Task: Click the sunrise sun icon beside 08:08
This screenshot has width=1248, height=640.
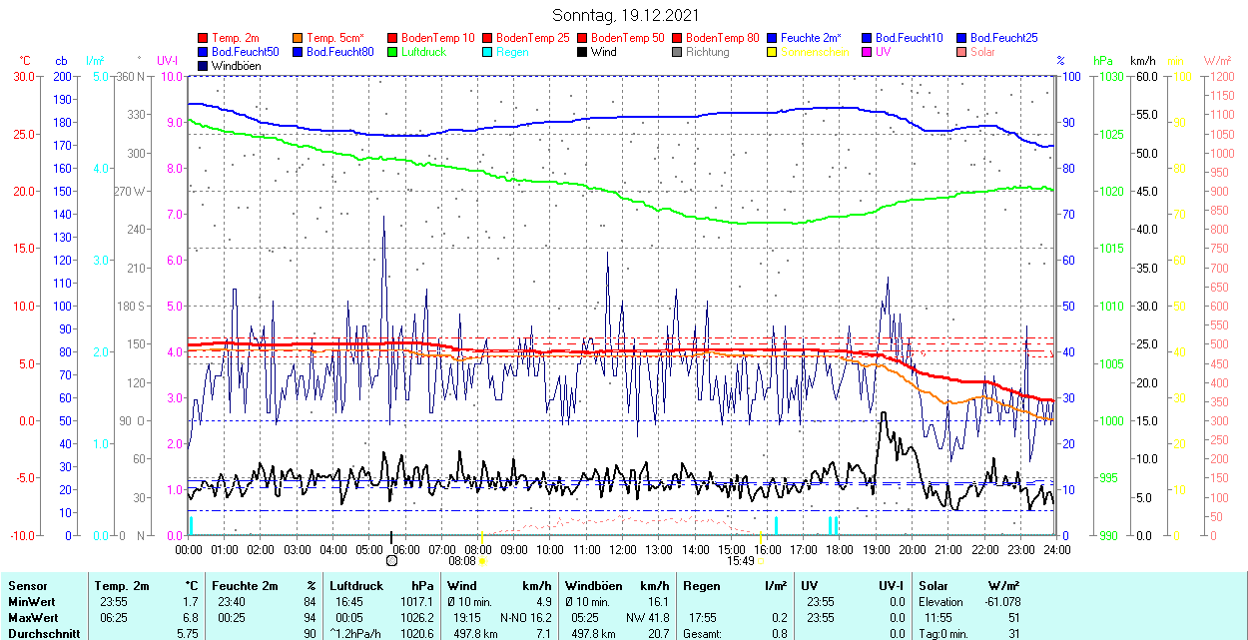Action: (x=482, y=561)
